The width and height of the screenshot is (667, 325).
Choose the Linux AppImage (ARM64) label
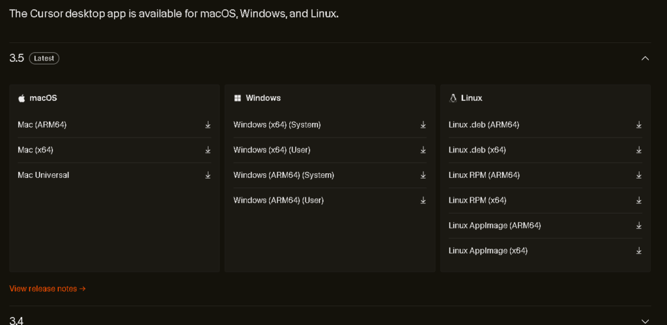tap(495, 225)
